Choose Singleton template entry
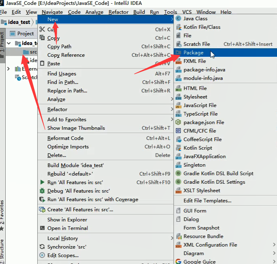277x264 pixels. [x=225, y=165]
